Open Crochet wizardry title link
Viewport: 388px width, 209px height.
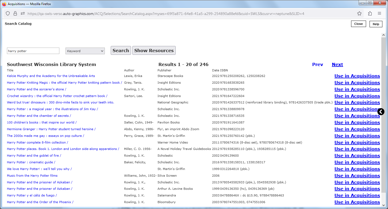(57, 96)
